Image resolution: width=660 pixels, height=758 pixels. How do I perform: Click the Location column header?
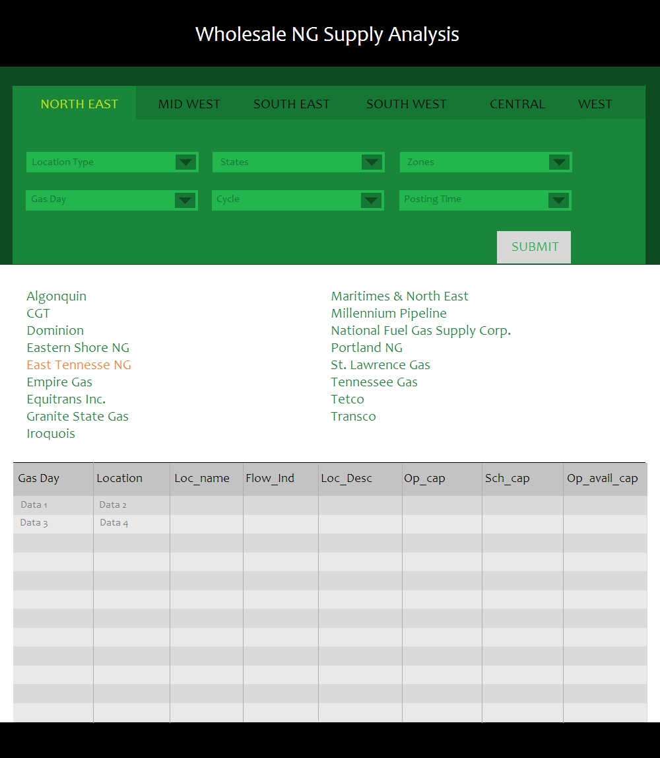pyautogui.click(x=131, y=479)
